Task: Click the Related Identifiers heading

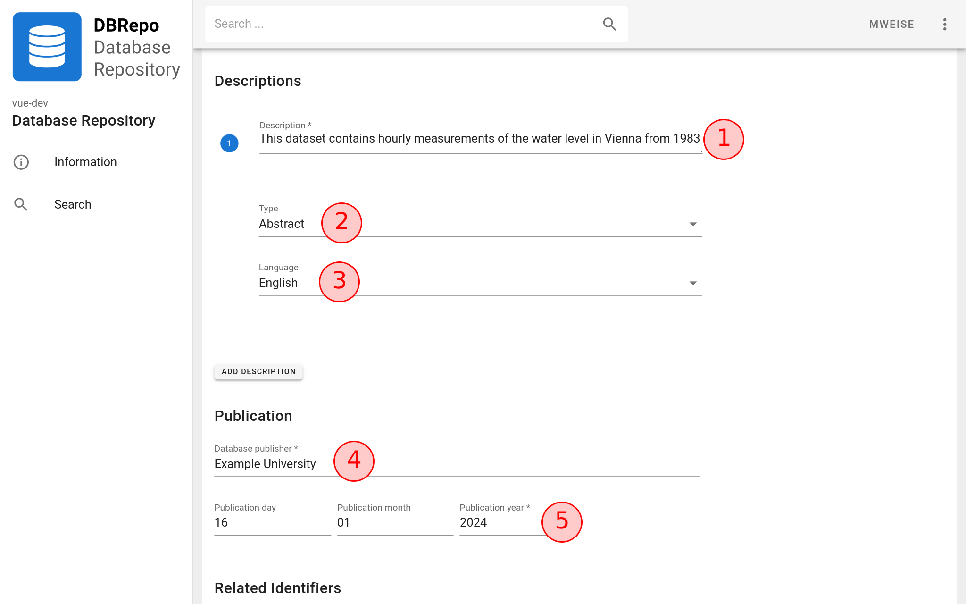Action: coord(277,588)
